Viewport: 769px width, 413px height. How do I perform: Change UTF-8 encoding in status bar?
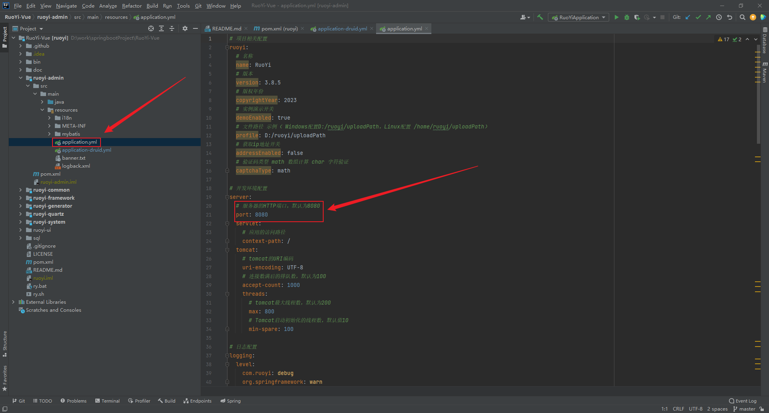[695, 409]
